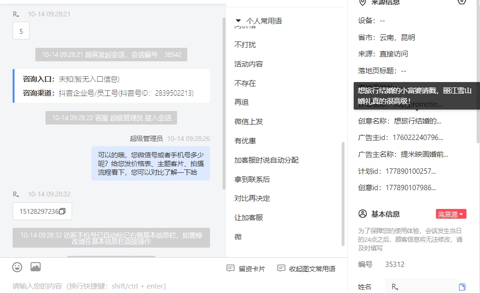Select quick phrase 加客服时说自动分配
Screen dimensions: 480x293
(266, 160)
